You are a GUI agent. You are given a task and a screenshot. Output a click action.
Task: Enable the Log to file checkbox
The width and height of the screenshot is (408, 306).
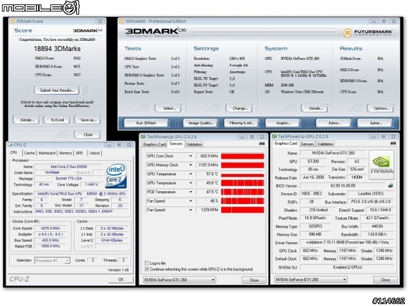point(147,263)
